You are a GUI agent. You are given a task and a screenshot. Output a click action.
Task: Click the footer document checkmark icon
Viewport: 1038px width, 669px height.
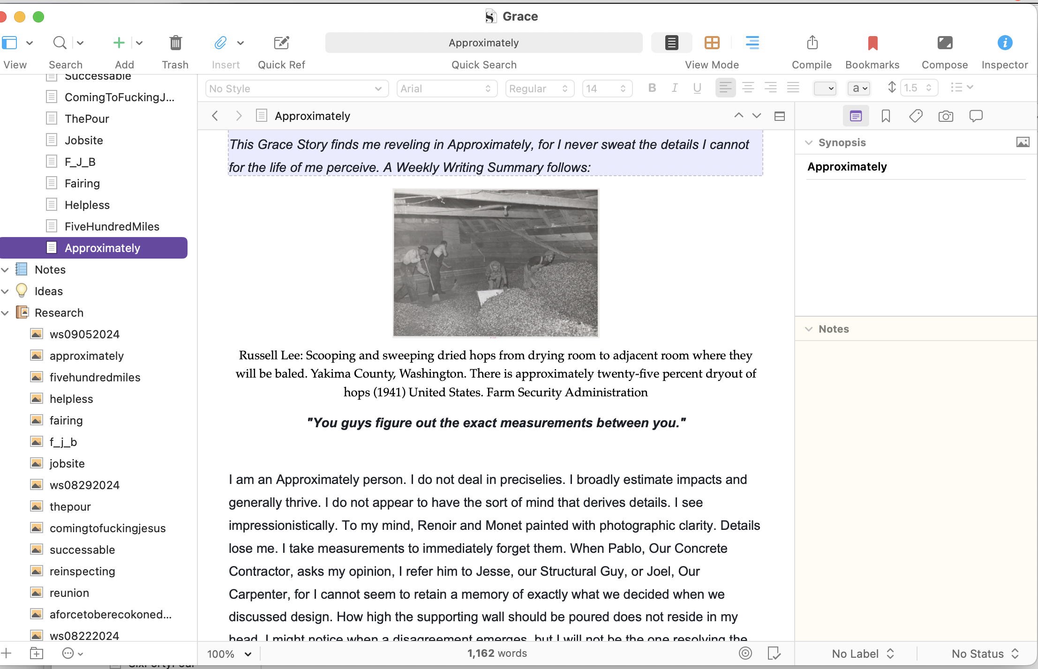[774, 653]
